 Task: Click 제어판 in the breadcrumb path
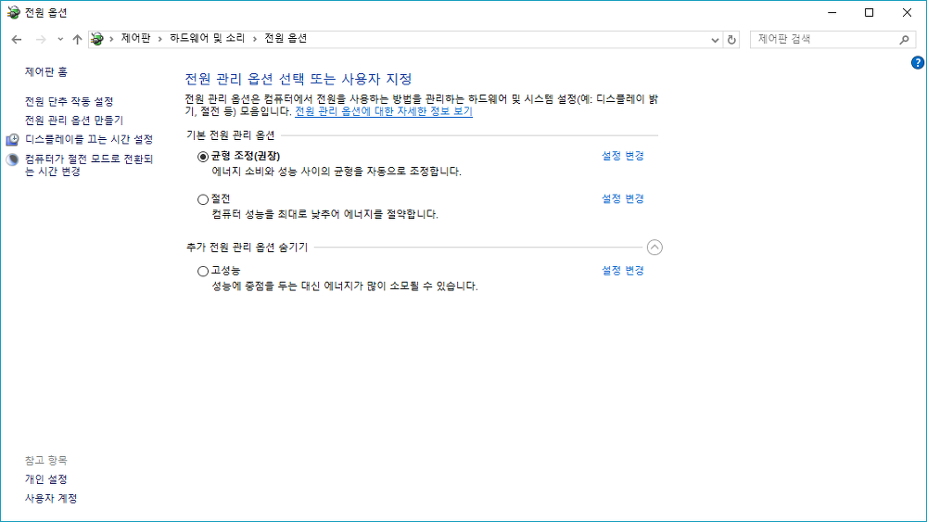point(135,39)
